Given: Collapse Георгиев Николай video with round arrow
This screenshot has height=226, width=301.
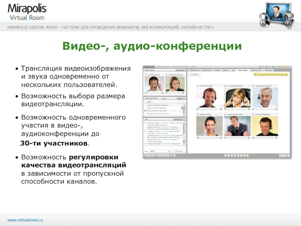Looking at the screenshot, I should (225, 115).
